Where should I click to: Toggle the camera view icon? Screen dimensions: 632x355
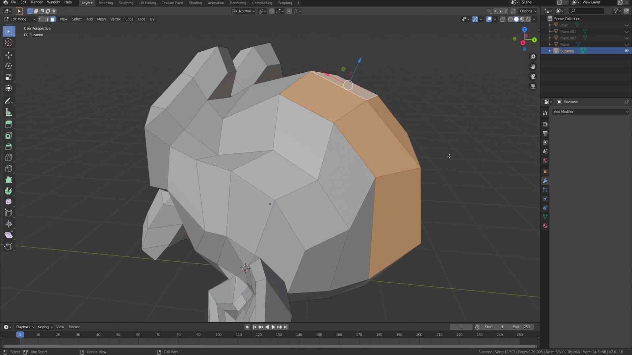[x=533, y=77]
